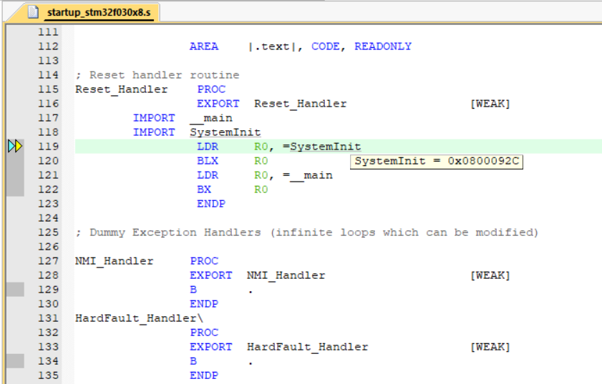Click the Reset_Handler label on line 115
Image resolution: width=602 pixels, height=384 pixels.
[x=121, y=89]
